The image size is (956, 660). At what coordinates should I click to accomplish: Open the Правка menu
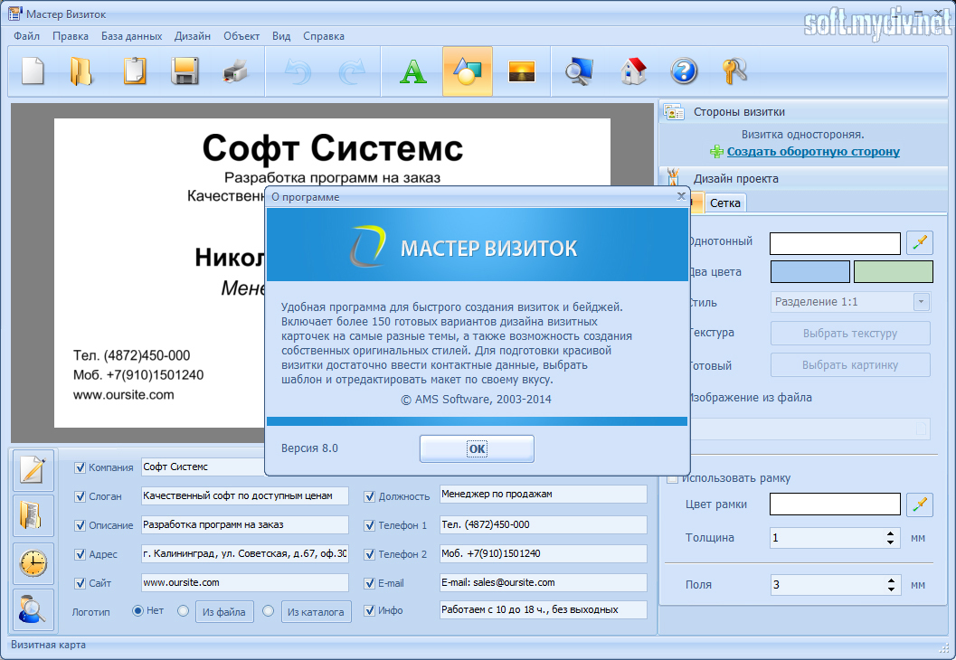click(71, 36)
